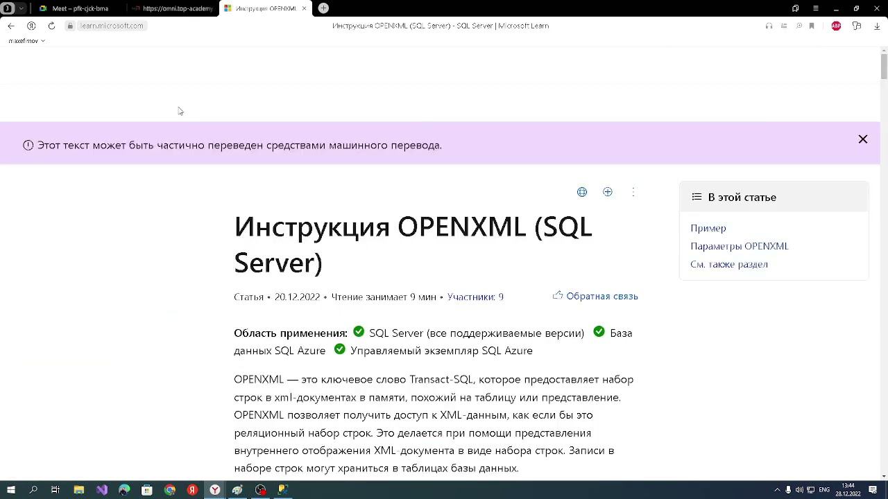Open the Участники: 9 contributors link
888x499 pixels.
[475, 297]
